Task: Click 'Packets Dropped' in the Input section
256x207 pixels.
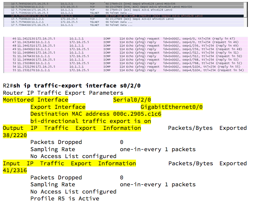Action: [x=56, y=178]
